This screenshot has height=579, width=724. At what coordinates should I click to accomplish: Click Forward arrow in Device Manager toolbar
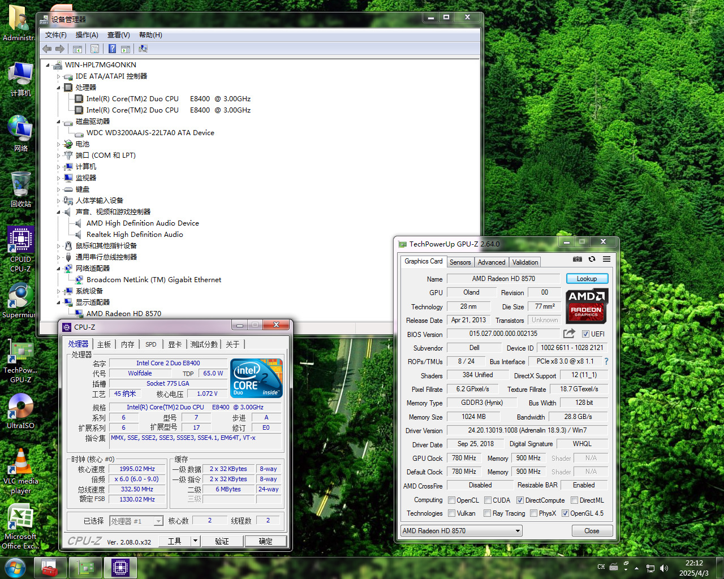click(x=60, y=49)
